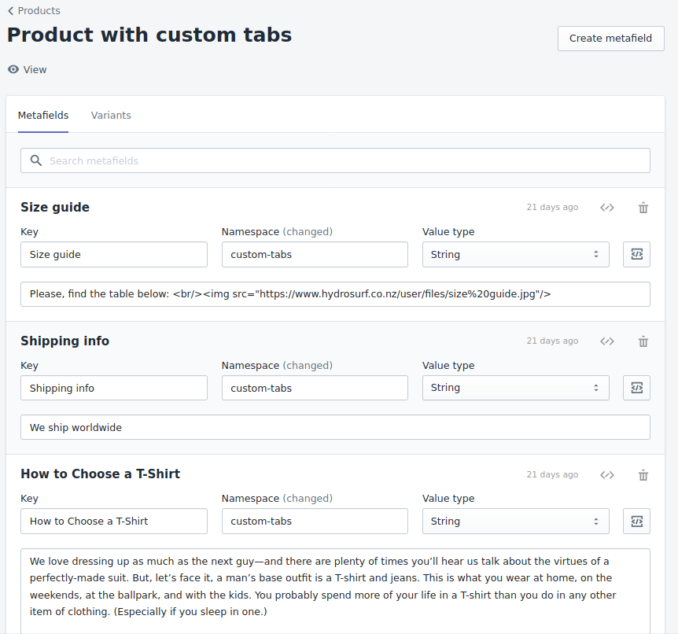The height and width of the screenshot is (634, 678).
Task: Open HTML editor for T-Shirt metafield
Action: [636, 522]
